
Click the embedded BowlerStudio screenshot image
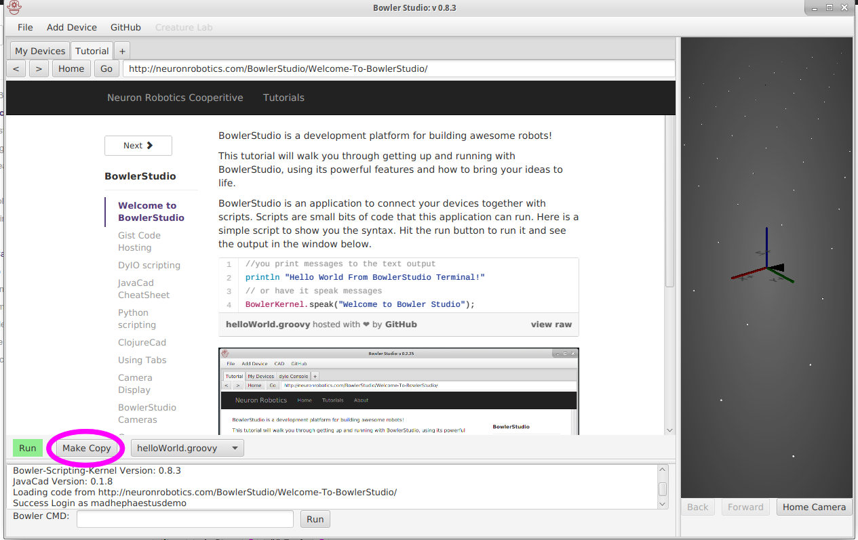(399, 391)
